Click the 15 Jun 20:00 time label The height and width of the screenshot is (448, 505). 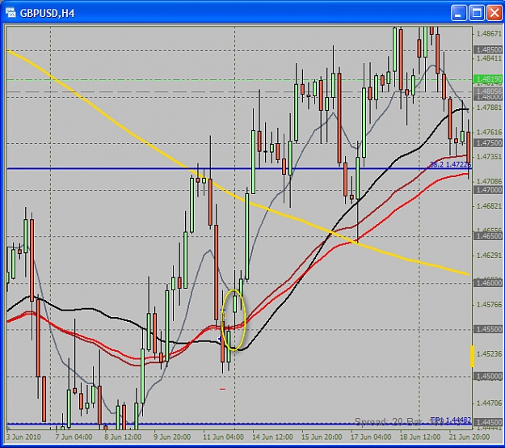pyautogui.click(x=322, y=437)
